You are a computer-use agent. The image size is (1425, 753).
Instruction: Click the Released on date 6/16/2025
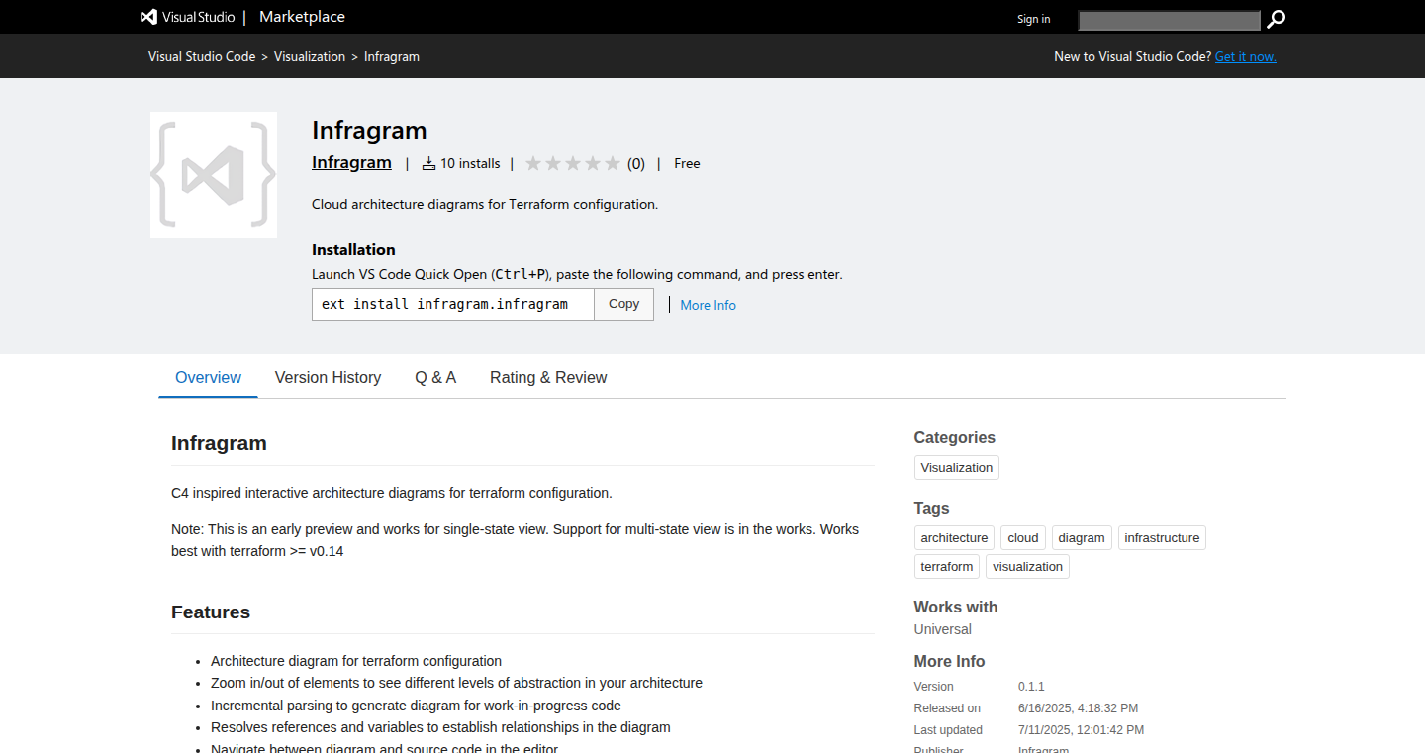click(1078, 708)
